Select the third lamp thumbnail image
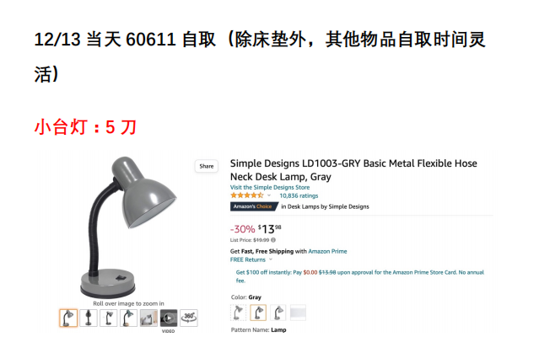The image size is (539, 353). tap(109, 318)
